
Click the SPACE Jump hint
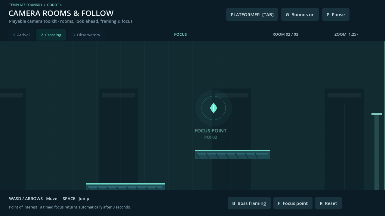76,199
